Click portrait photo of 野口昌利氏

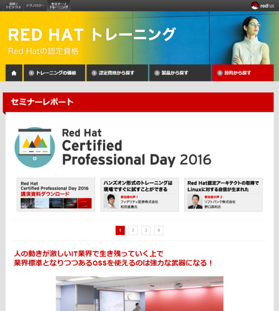coord(195,201)
